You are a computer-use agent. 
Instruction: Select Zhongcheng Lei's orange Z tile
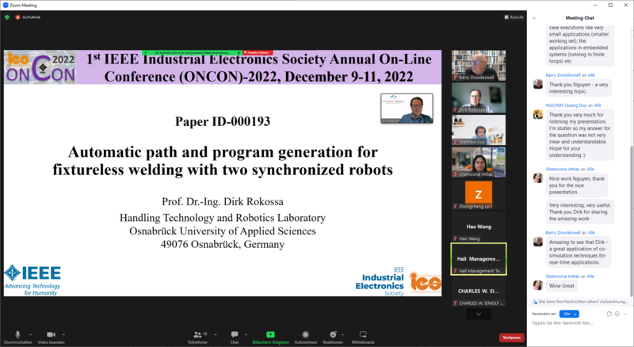479,195
